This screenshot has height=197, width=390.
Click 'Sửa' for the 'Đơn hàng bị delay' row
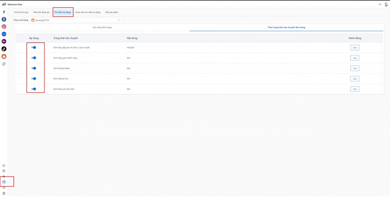[x=354, y=68]
